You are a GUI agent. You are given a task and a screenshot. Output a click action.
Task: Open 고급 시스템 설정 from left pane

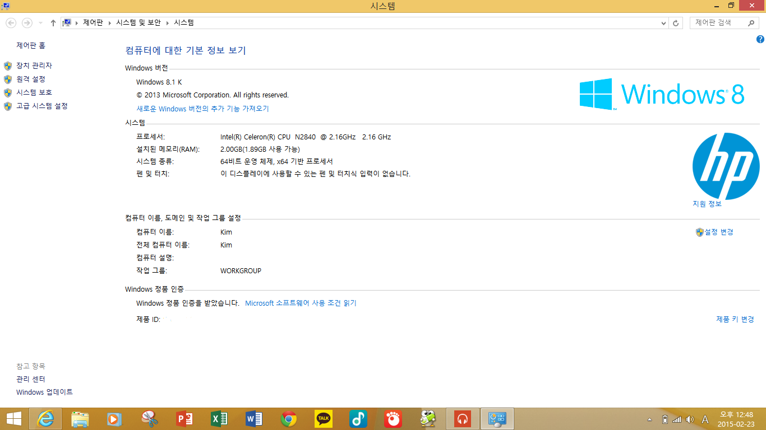click(41, 106)
